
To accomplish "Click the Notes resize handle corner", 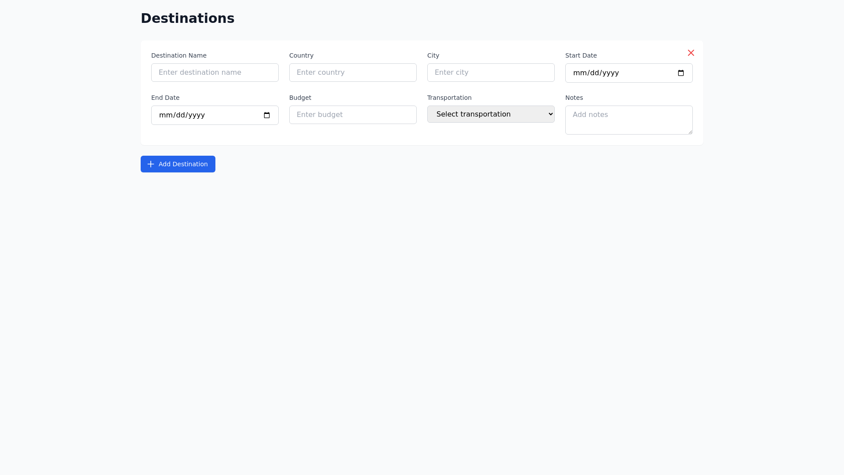I will pyautogui.click(x=690, y=132).
